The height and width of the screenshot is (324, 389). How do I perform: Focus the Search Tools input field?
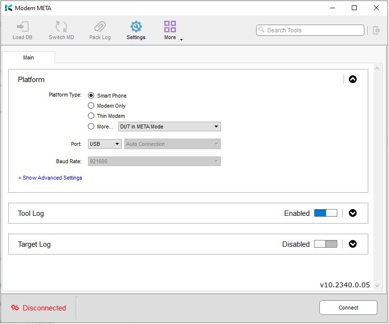click(310, 30)
